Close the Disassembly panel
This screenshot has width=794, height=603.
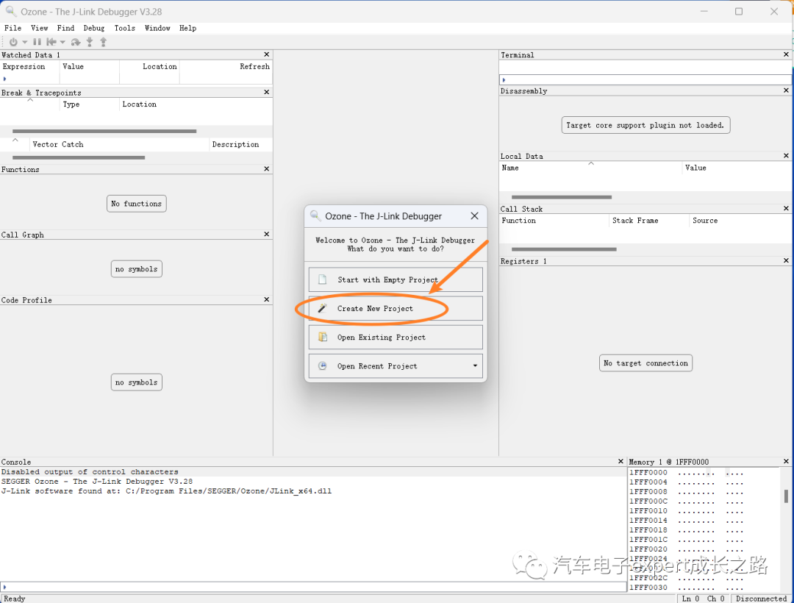[787, 90]
